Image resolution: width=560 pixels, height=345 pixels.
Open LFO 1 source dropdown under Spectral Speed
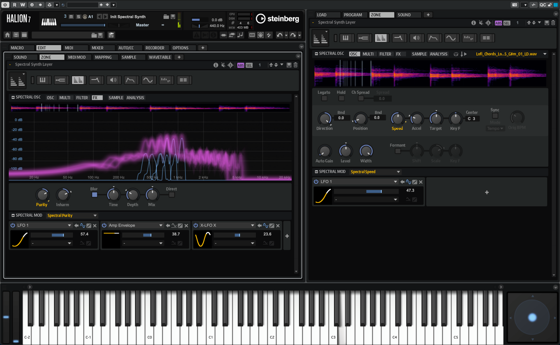click(x=359, y=182)
